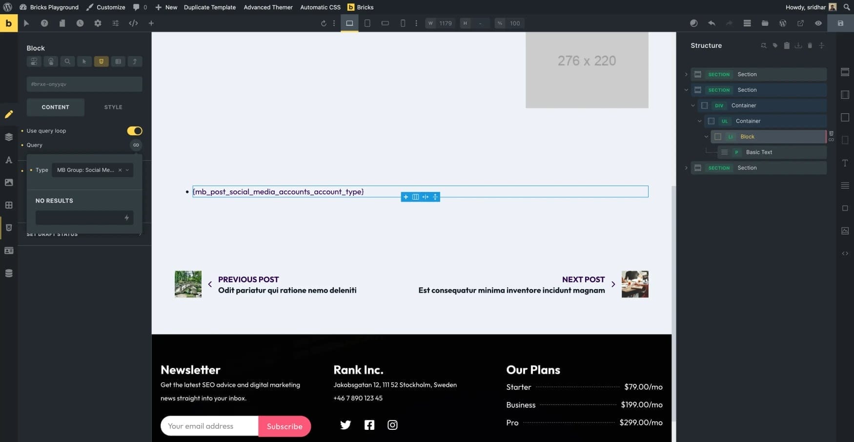Image resolution: width=854 pixels, height=442 pixels.
Task: Open the templates folder icon
Action: [765, 23]
